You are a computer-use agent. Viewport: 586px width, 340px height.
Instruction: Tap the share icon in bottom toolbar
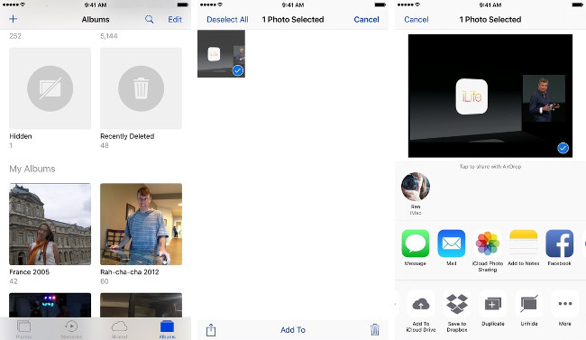pos(211,329)
